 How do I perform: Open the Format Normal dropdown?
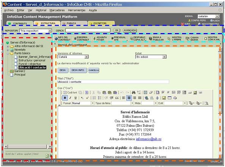[x=83, y=103]
